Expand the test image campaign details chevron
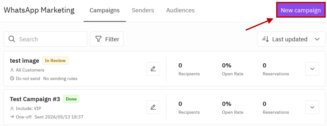The image size is (327, 126). [312, 69]
